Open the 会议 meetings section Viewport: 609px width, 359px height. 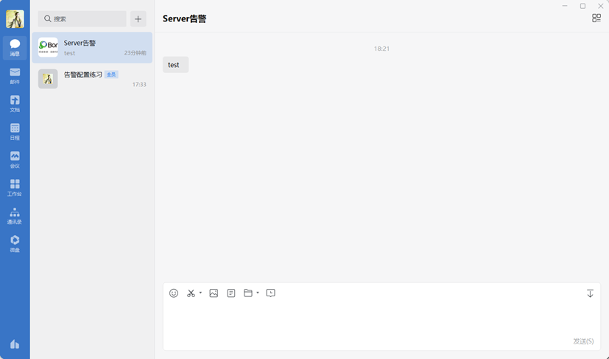[x=15, y=160]
